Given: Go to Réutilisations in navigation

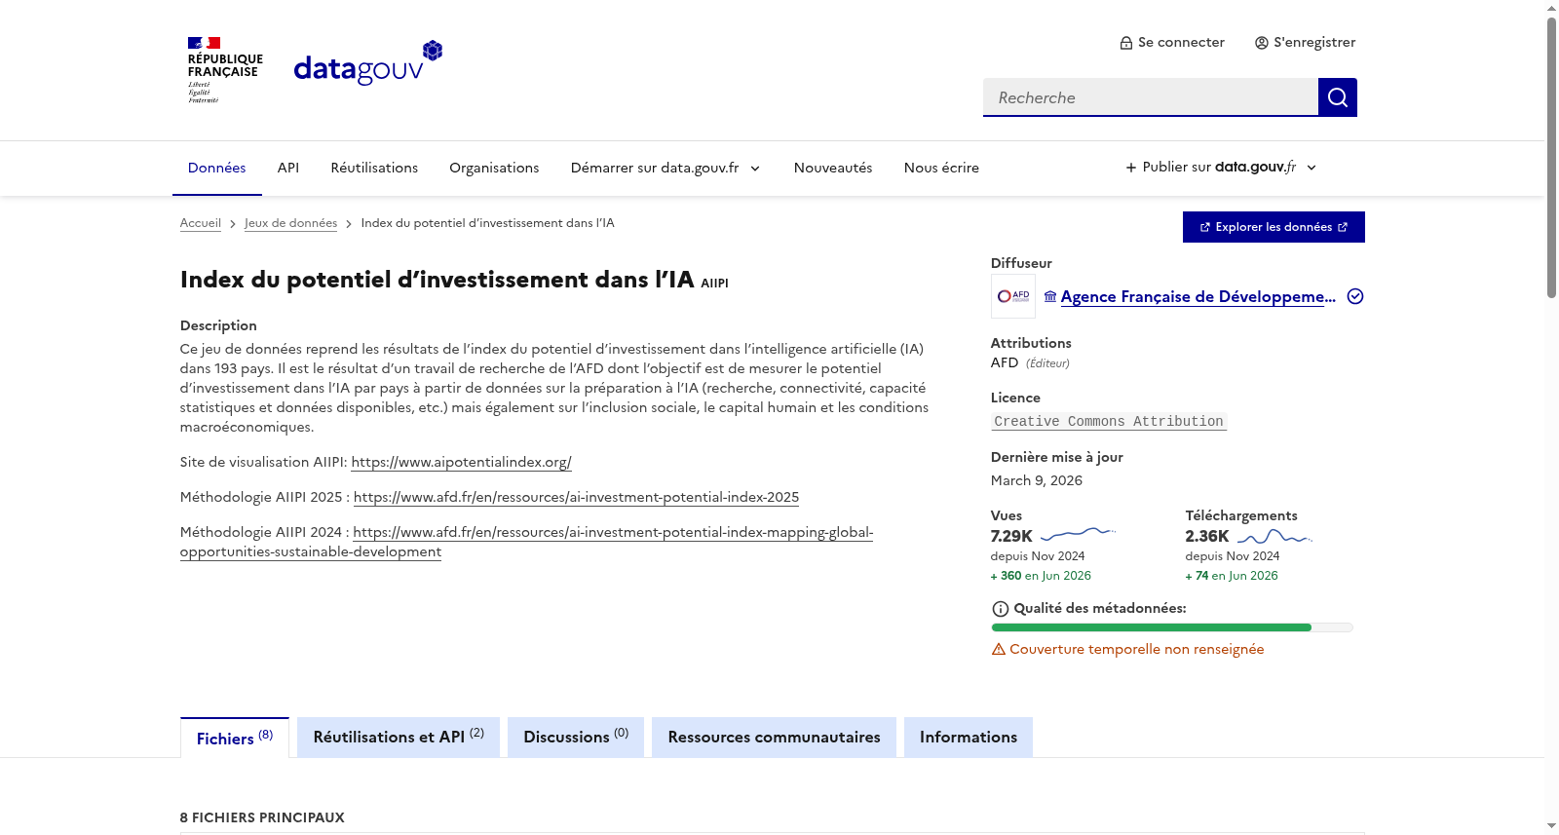Looking at the screenshot, I should (x=374, y=168).
